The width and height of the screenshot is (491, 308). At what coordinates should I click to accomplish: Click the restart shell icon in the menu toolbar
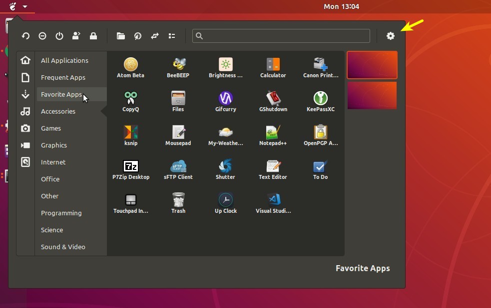point(25,36)
